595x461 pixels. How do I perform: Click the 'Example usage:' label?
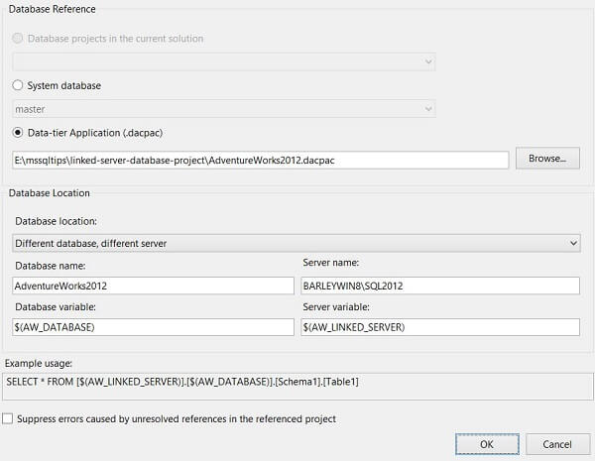tap(37, 365)
